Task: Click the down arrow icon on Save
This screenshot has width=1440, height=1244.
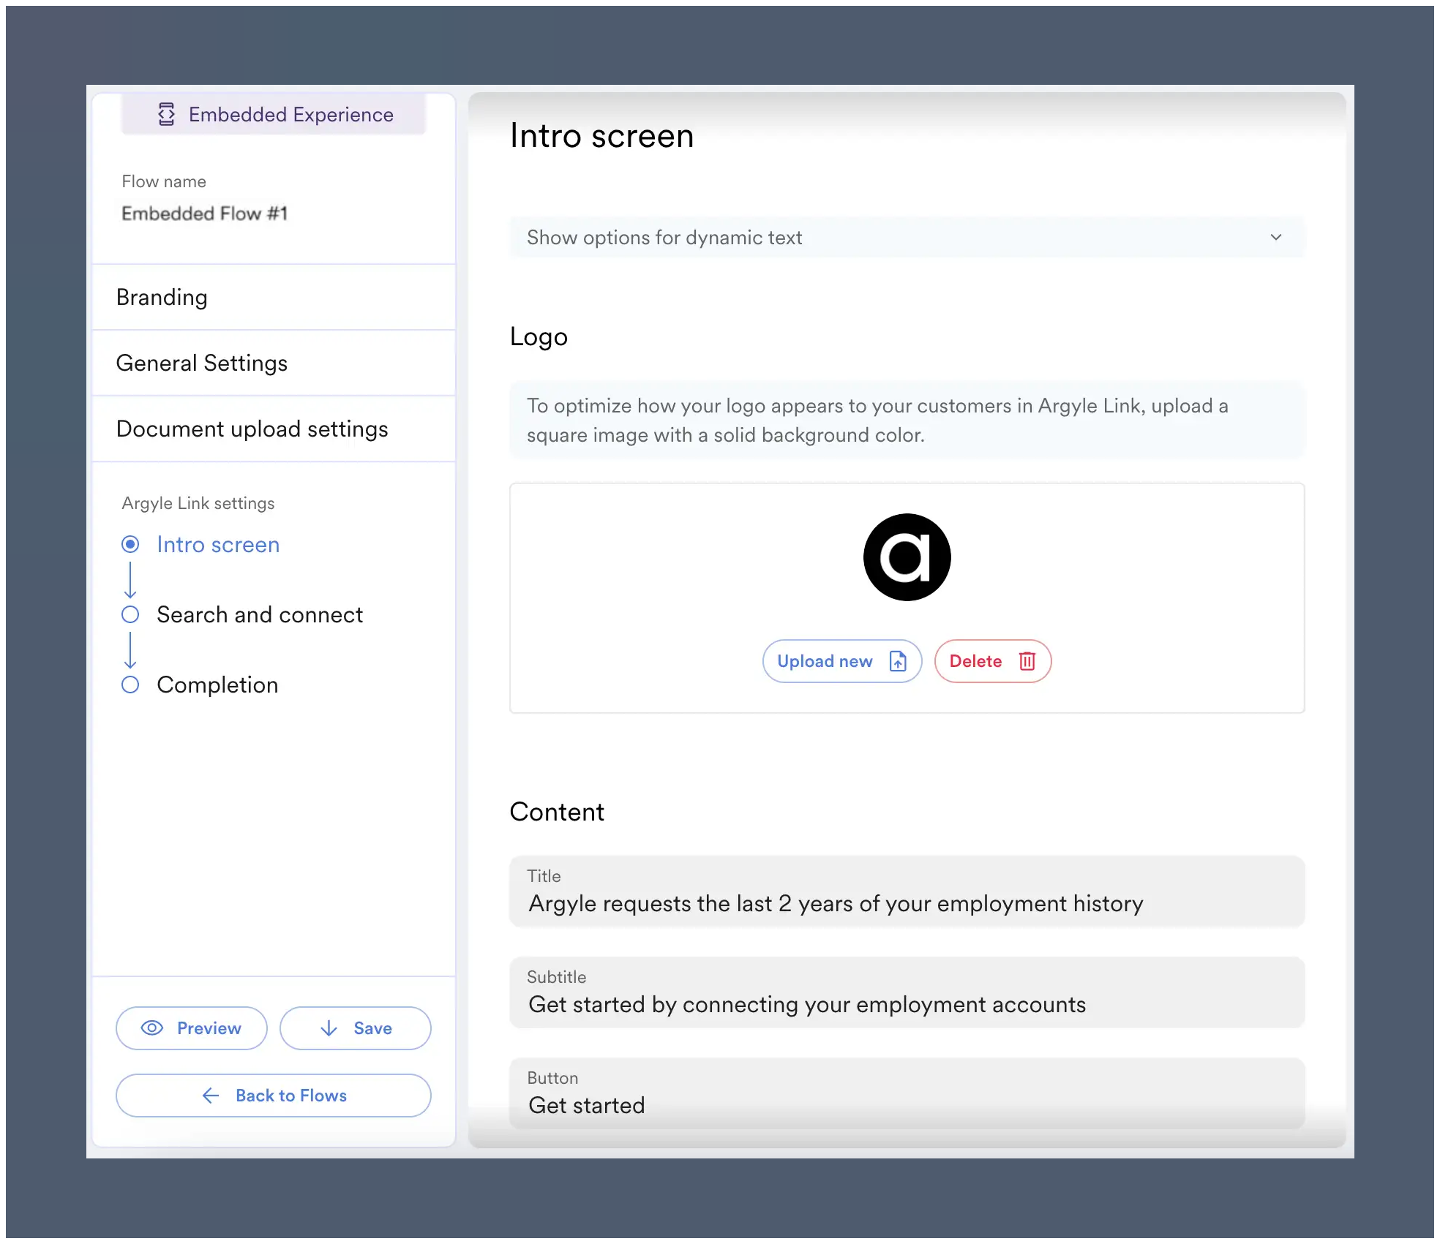Action: click(x=329, y=1028)
